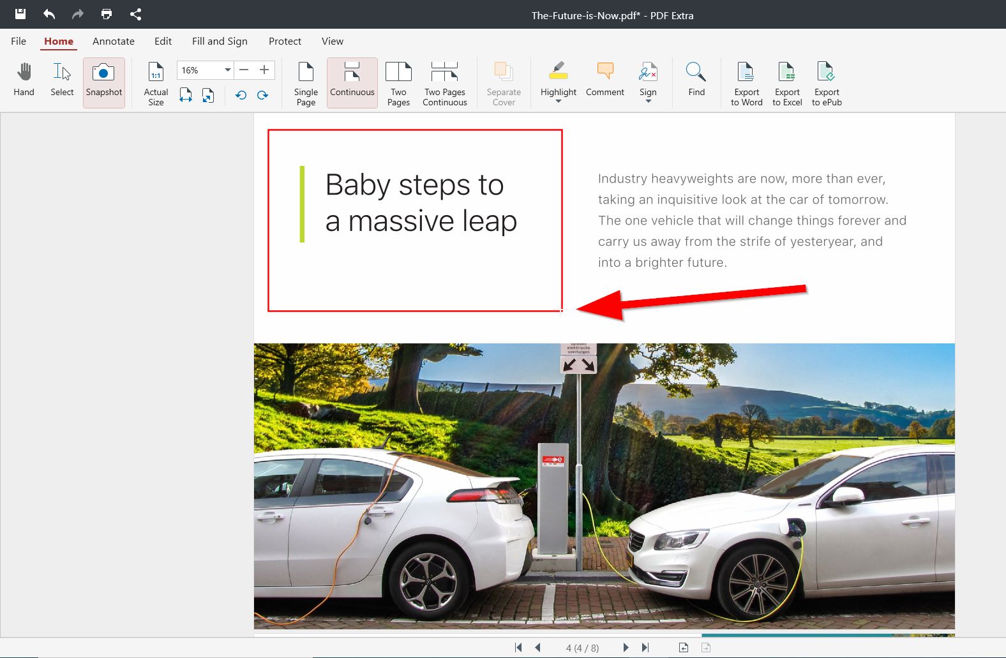Switch to the Fill and Sign tab

click(220, 41)
